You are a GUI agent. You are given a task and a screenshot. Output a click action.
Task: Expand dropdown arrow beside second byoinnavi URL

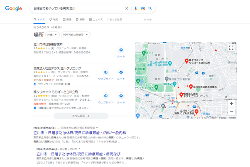point(79,149)
